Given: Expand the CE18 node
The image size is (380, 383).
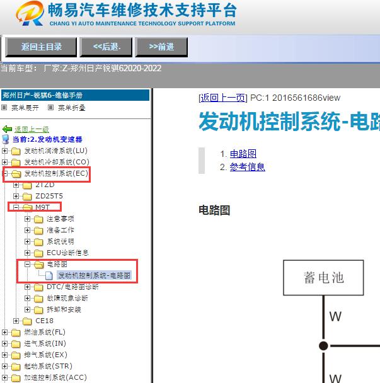Looking at the screenshot, I should point(16,321).
